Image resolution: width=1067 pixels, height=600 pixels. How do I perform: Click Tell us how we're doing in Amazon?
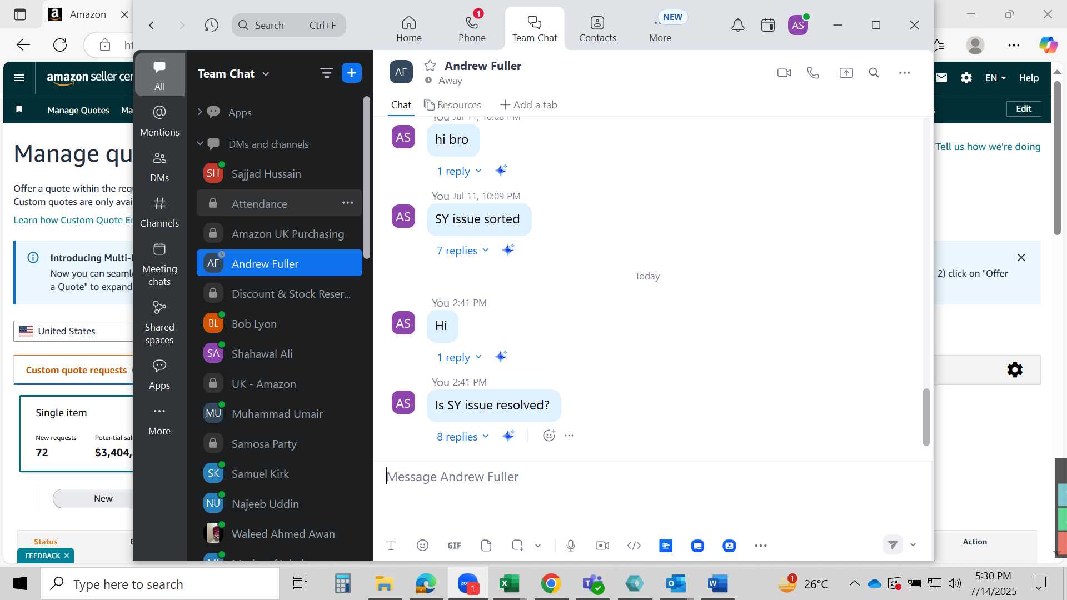pyautogui.click(x=988, y=146)
